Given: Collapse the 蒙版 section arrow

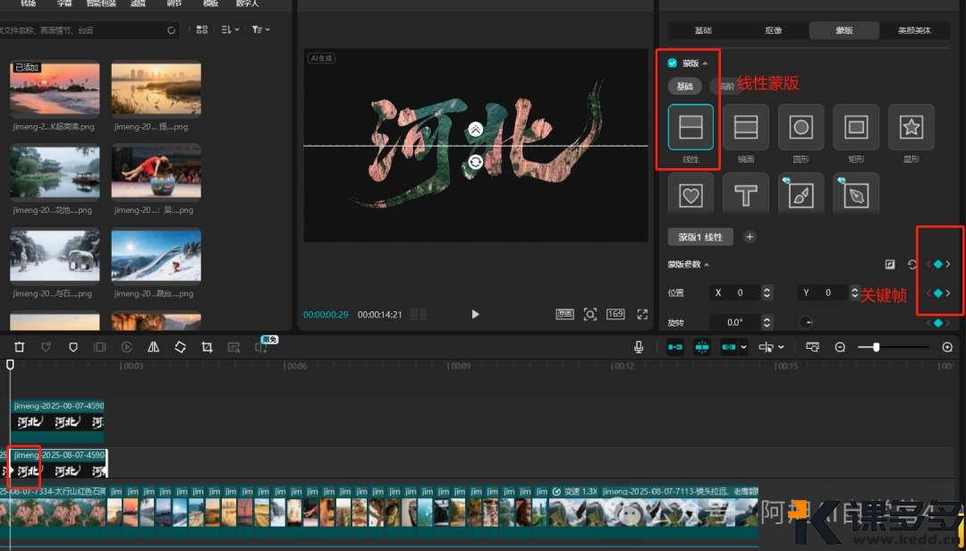Looking at the screenshot, I should pyautogui.click(x=705, y=64).
